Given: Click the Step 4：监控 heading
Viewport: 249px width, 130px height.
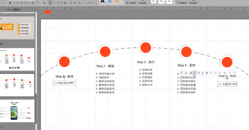Looking at the screenshot, I should click(186, 65).
